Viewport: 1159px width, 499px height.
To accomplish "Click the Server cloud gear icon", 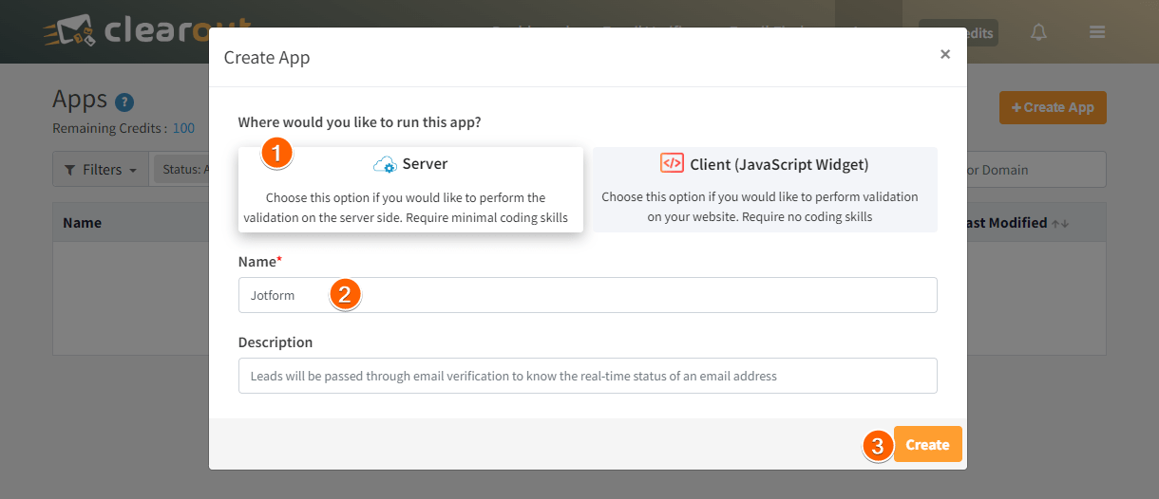I will (x=385, y=165).
